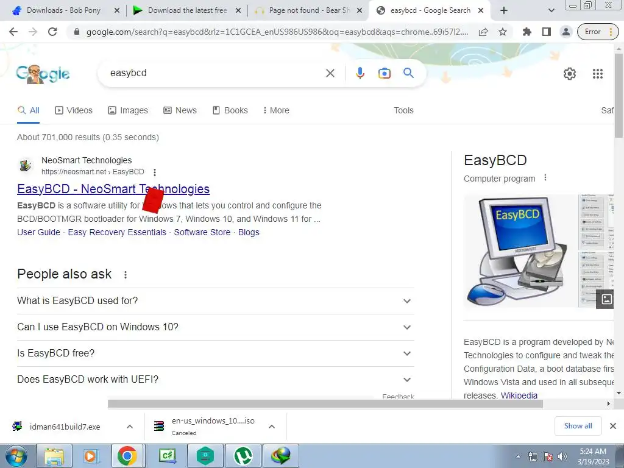This screenshot has width=624, height=468.
Task: Switch to the News tab
Action: [180, 111]
